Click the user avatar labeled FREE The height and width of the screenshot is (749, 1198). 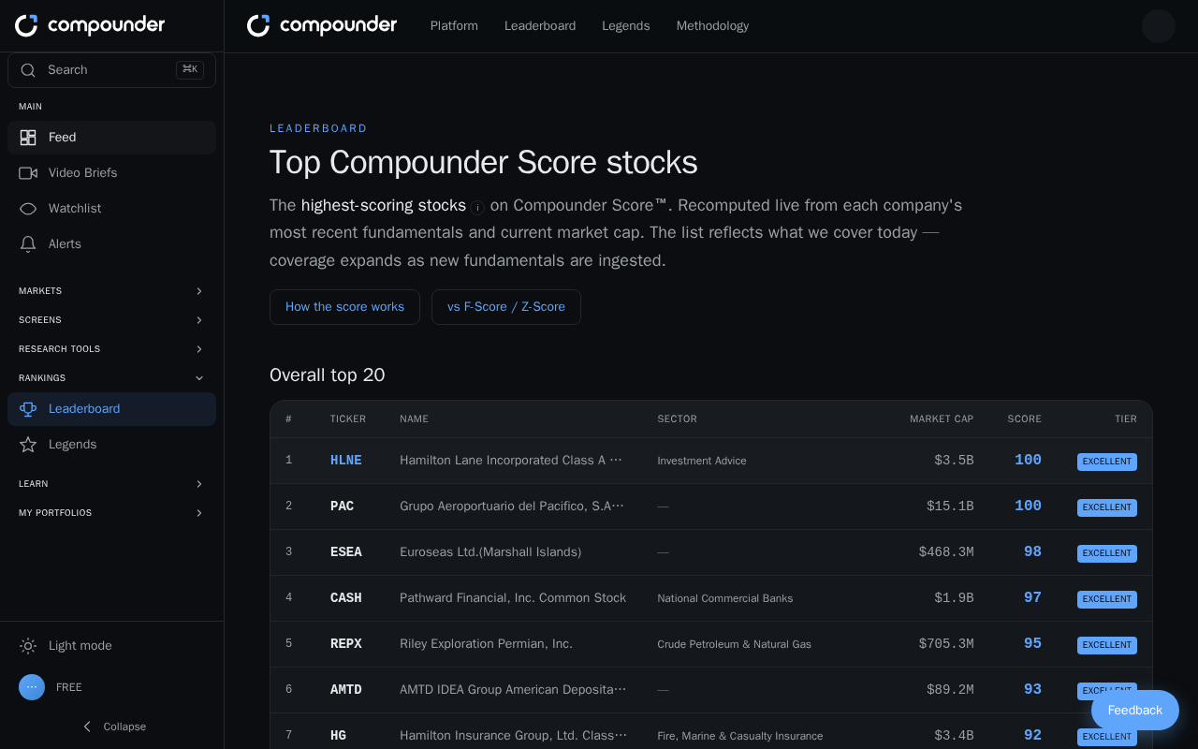point(32,687)
